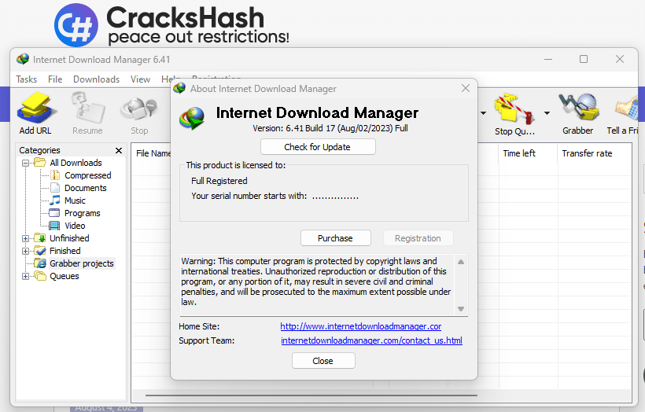Open the File menu
Image resolution: width=645 pixels, height=412 pixels.
(x=55, y=79)
